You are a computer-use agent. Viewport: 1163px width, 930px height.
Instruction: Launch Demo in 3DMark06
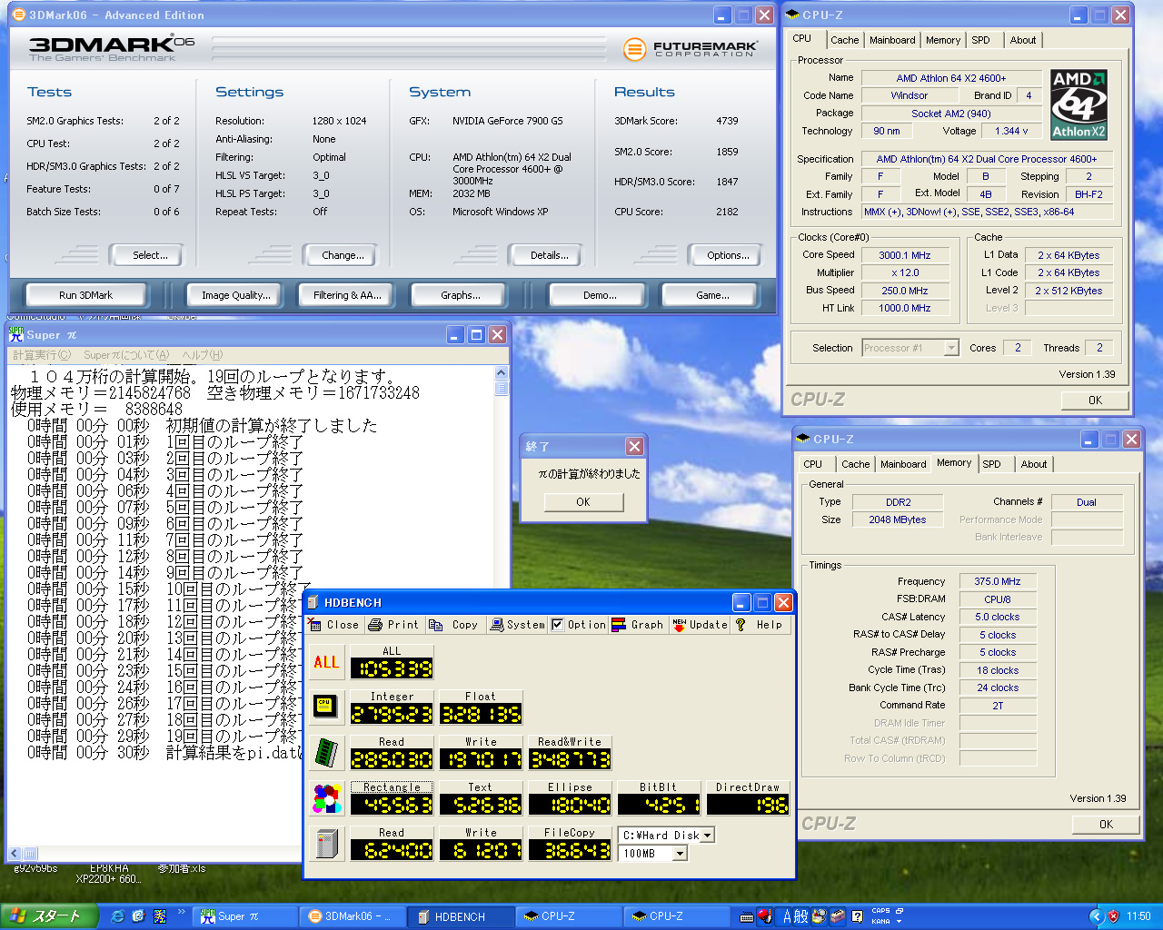click(600, 295)
